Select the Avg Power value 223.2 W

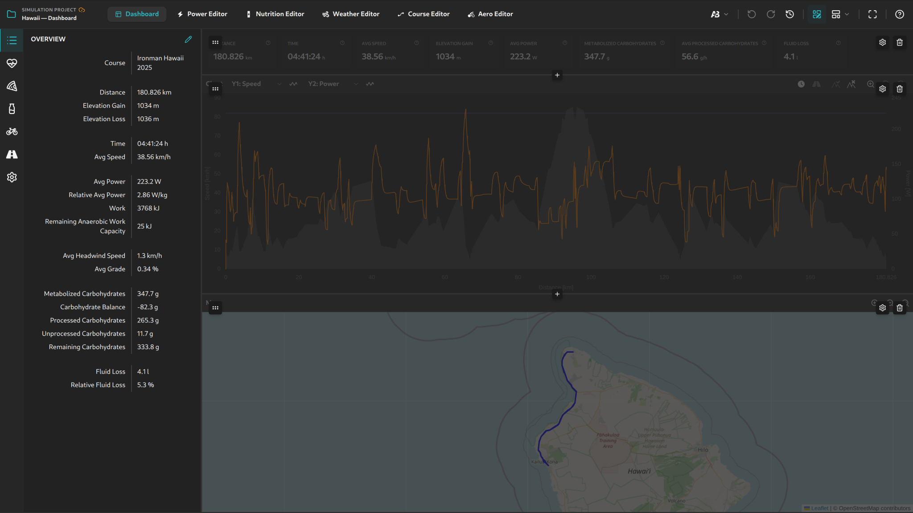149,182
